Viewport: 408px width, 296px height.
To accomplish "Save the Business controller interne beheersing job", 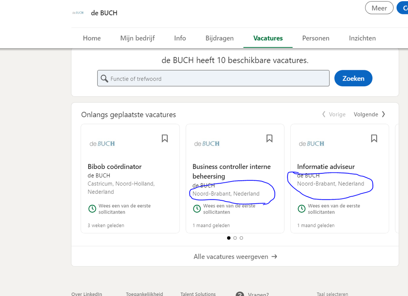I will [x=269, y=139].
